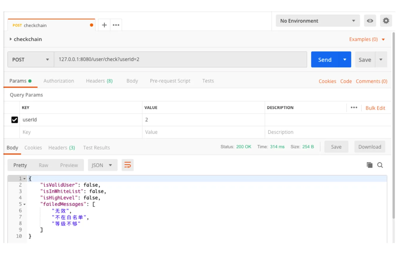Click the vertical scrollbar on the right
The image size is (413, 255).
pyautogui.click(x=394, y=125)
